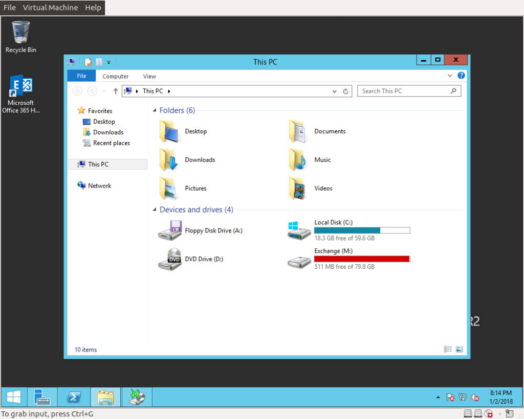
Task: Click the red Exchange (M:) usage bar
Action: click(362, 259)
